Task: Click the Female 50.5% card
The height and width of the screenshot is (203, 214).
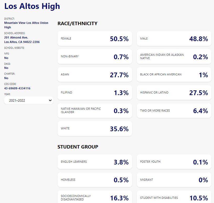Action: pyautogui.click(x=95, y=39)
